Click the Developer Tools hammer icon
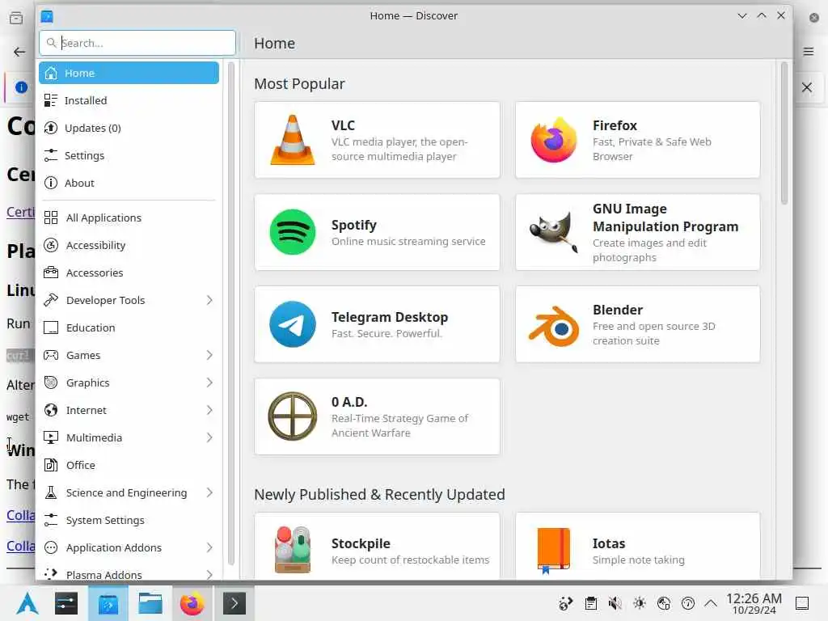 pyautogui.click(x=51, y=300)
